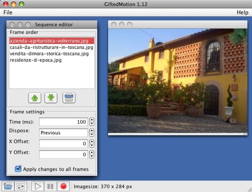The height and width of the screenshot is (192, 252).
Task: Click the Time (ms) value field
Action: 64,122
